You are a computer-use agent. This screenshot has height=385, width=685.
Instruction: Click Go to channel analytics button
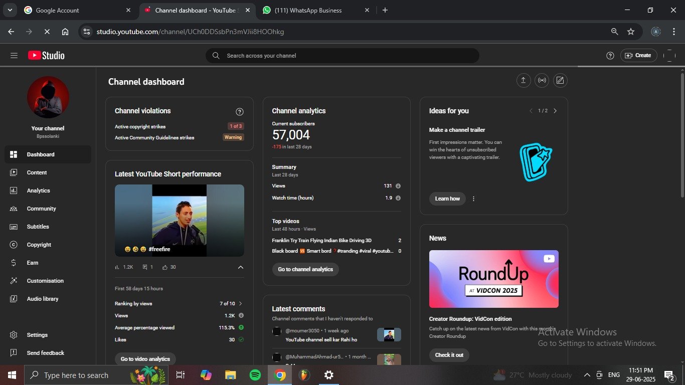(x=305, y=269)
